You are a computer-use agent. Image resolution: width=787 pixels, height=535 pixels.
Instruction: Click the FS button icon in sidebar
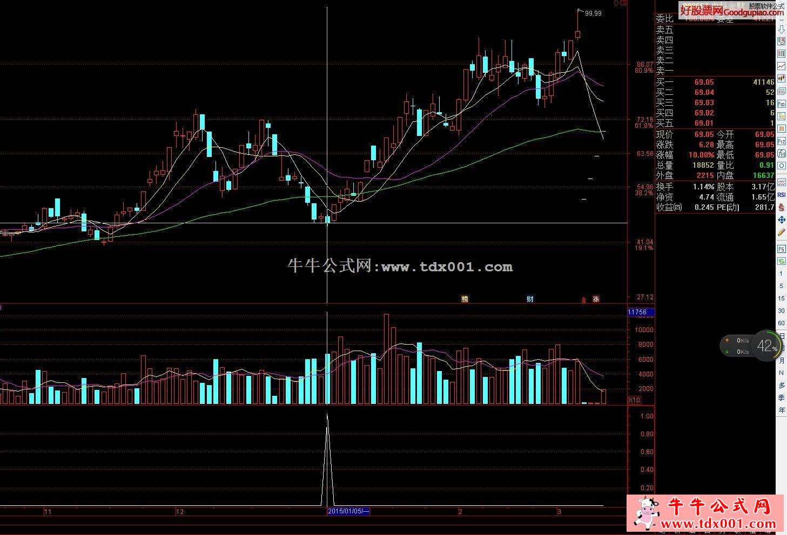click(782, 249)
